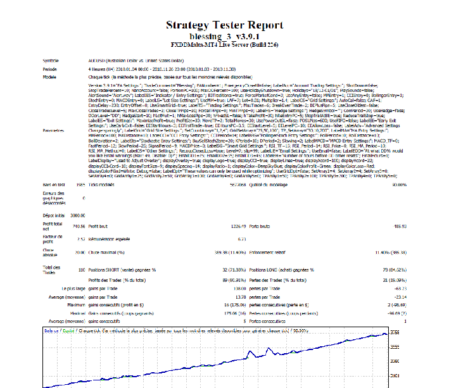Image resolution: width=475 pixels, height=388 pixels.
Task: Click the "Modele" row label
Action: click(x=49, y=77)
